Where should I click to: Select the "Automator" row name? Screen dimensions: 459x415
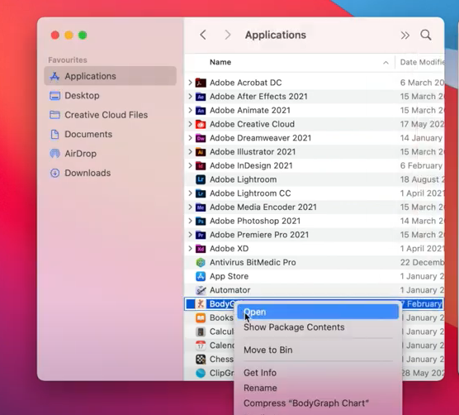click(x=229, y=290)
